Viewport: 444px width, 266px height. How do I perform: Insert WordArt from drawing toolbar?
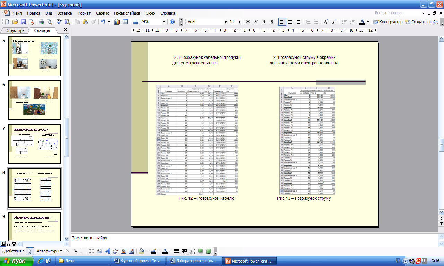coord(107,251)
